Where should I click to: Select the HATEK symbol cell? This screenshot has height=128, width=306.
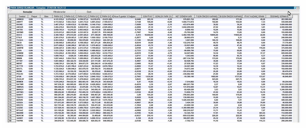22,29
